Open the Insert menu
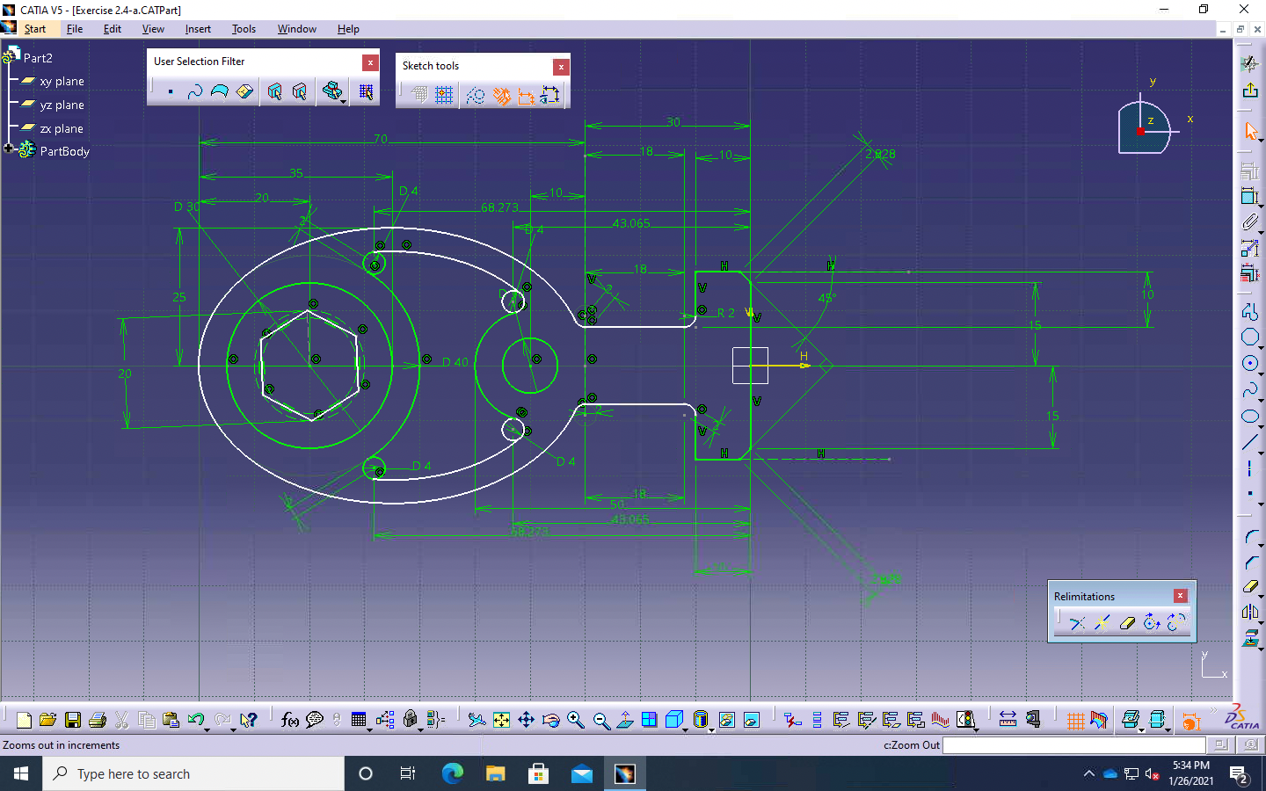1266x791 pixels. coord(198,29)
